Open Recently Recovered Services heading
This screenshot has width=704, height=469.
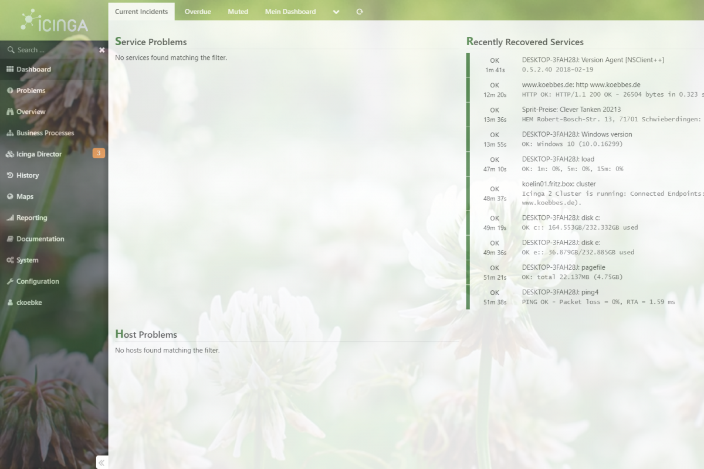(x=525, y=42)
